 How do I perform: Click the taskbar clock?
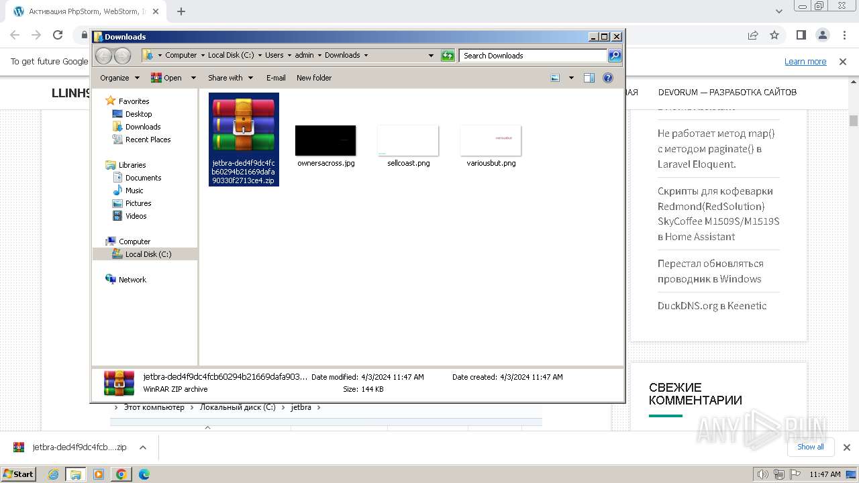click(x=825, y=474)
